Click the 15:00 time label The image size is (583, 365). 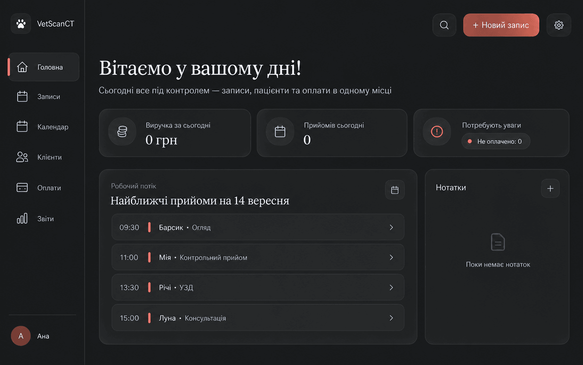point(129,318)
